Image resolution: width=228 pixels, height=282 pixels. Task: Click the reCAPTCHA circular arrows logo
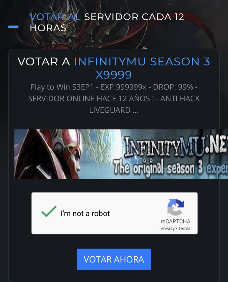pyautogui.click(x=176, y=207)
